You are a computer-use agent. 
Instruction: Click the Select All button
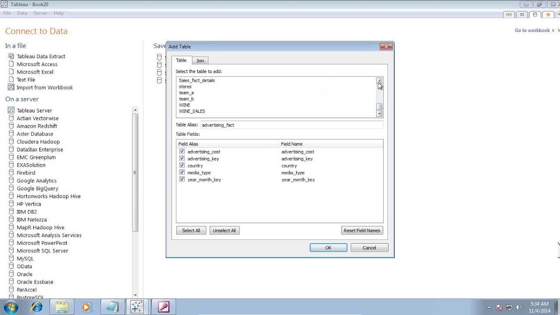click(191, 231)
